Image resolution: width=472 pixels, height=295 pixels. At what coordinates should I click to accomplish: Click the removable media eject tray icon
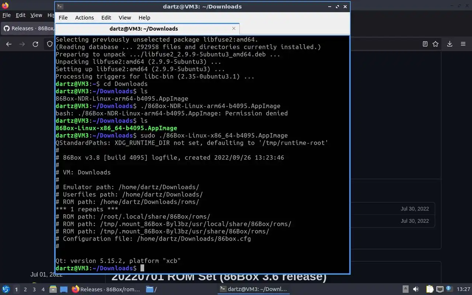pyautogui.click(x=406, y=289)
